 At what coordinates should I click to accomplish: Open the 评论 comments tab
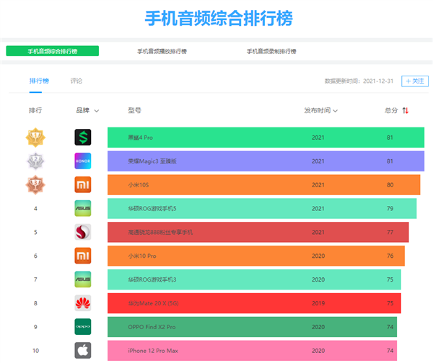coord(76,81)
